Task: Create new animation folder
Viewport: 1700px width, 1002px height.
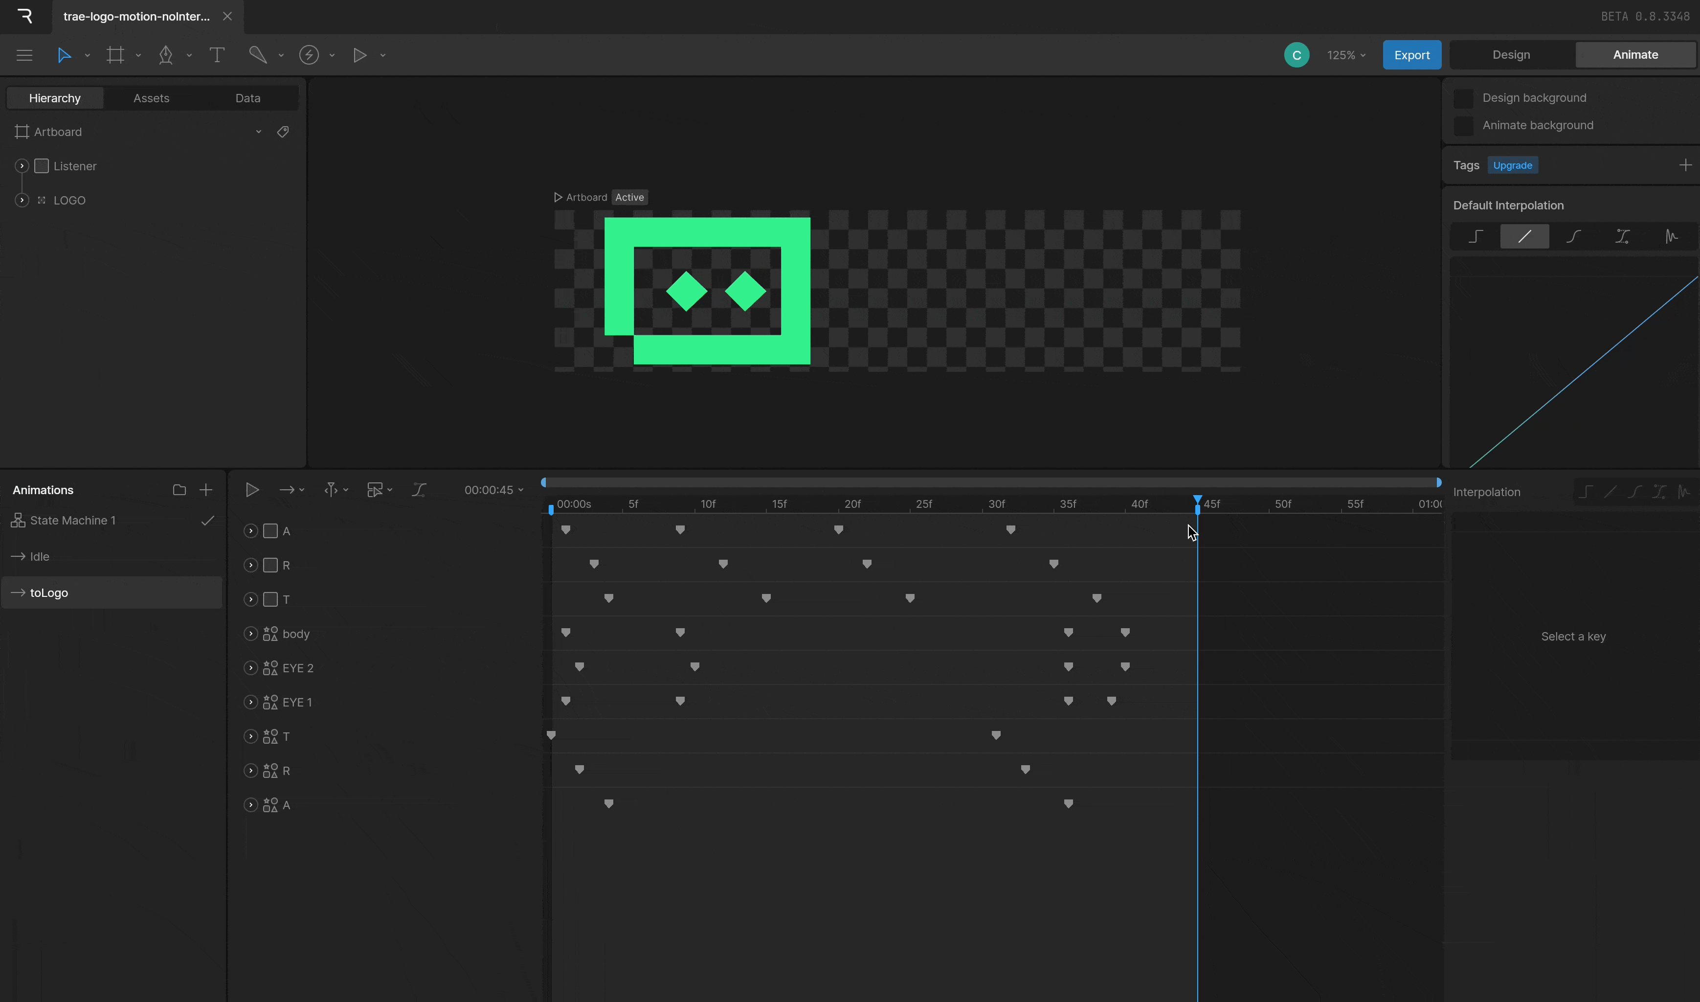Action: (x=179, y=490)
